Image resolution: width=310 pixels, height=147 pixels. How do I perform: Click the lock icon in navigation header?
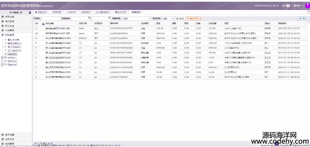click(30, 13)
